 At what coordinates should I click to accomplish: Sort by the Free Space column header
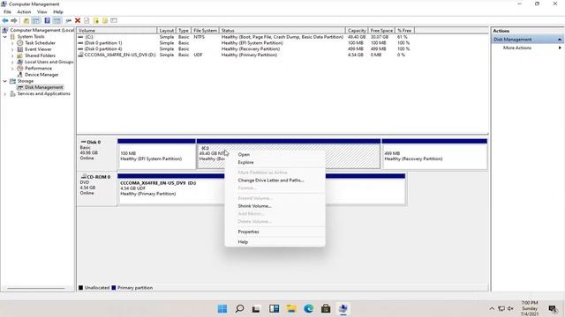click(x=381, y=31)
